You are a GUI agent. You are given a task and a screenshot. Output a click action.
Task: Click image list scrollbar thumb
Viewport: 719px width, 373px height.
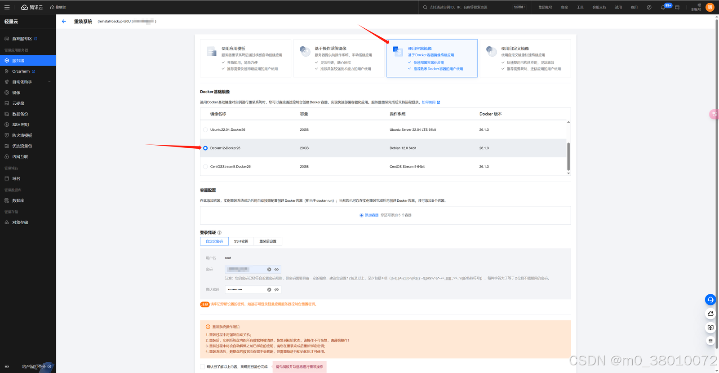coord(568,156)
